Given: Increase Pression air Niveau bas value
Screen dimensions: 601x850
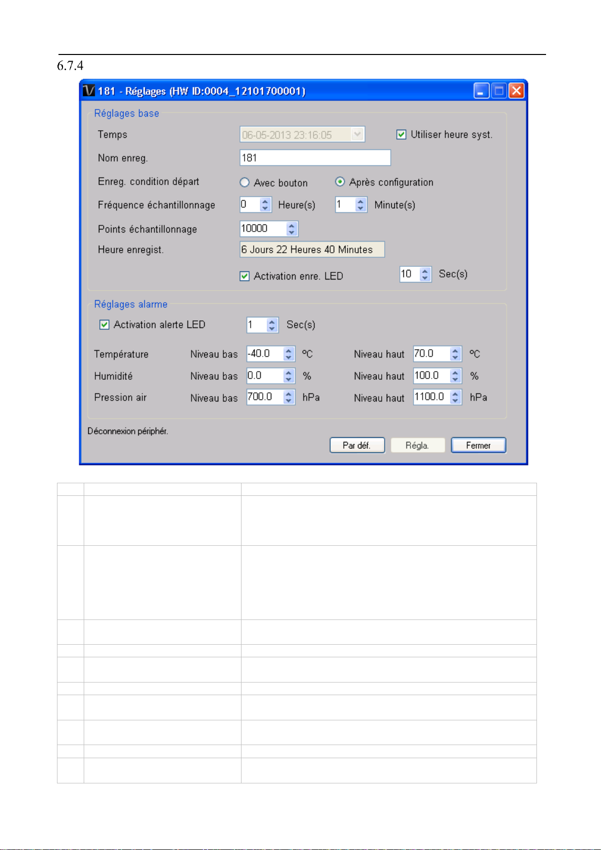Looking at the screenshot, I should (289, 394).
